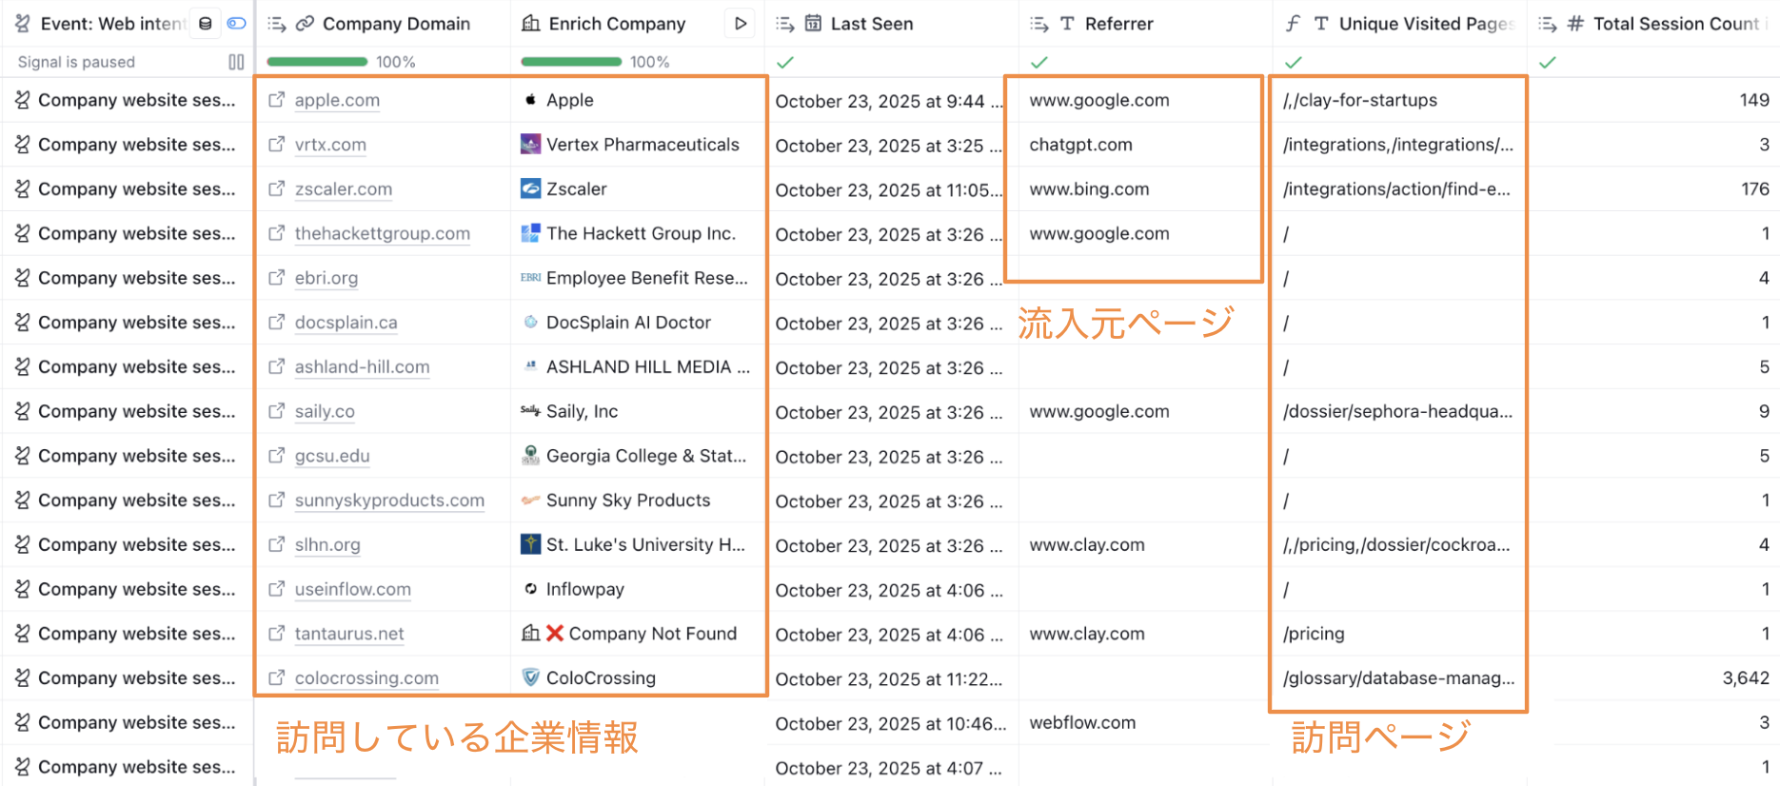Click the formula icon in Unique Visited Pages header
Viewport: 1780px width, 786px height.
1293,24
